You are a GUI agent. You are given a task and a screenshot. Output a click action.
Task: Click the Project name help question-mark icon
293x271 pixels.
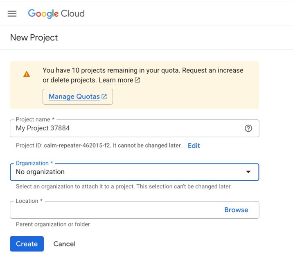pos(248,128)
